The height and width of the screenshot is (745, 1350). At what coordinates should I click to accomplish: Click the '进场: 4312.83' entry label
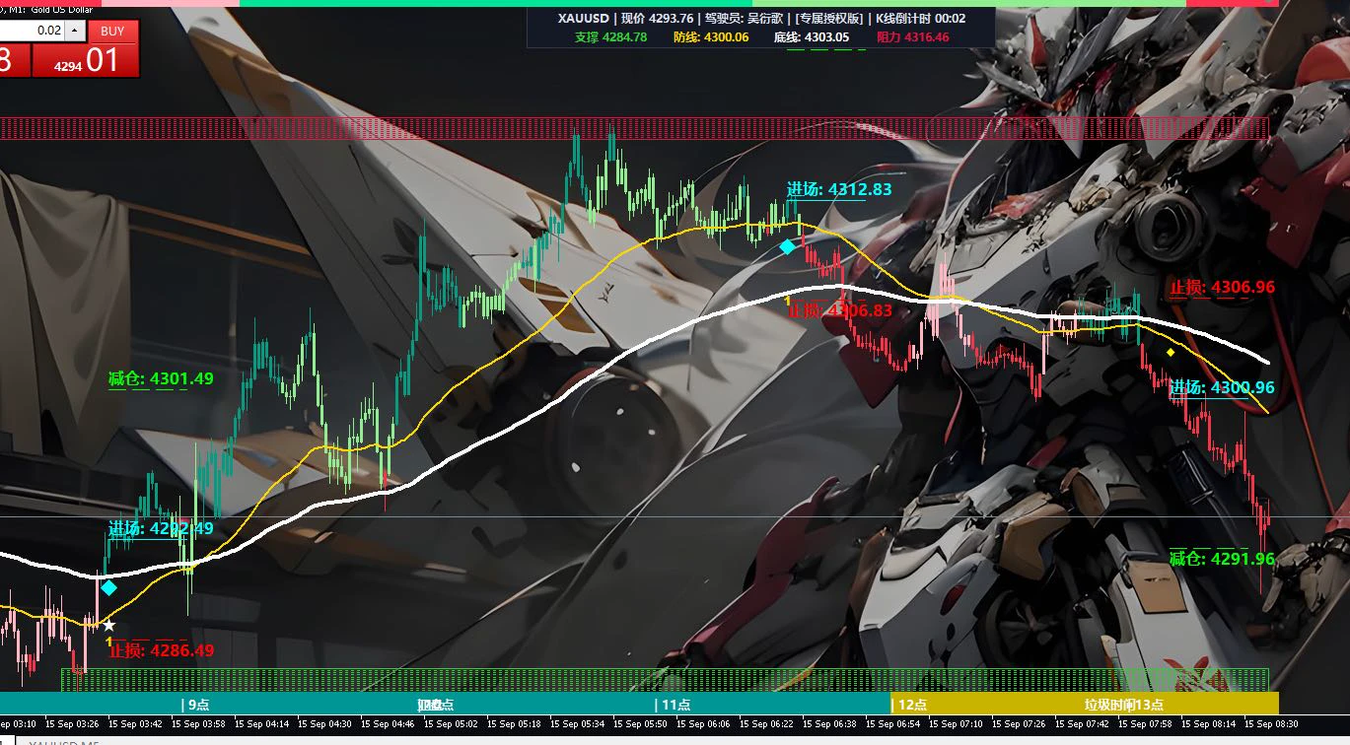pos(839,189)
